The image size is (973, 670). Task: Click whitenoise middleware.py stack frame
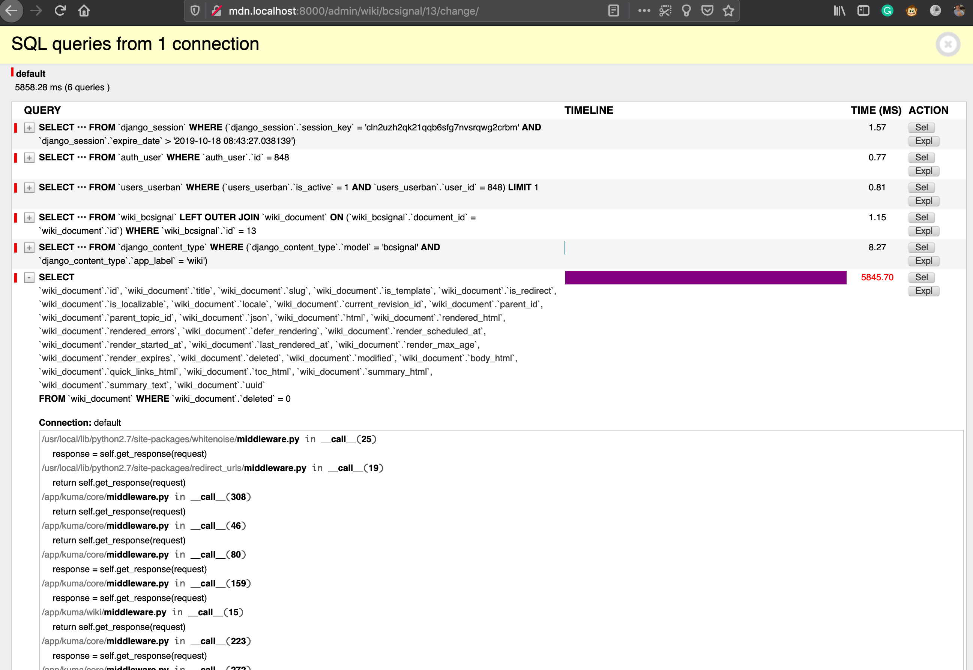(209, 439)
